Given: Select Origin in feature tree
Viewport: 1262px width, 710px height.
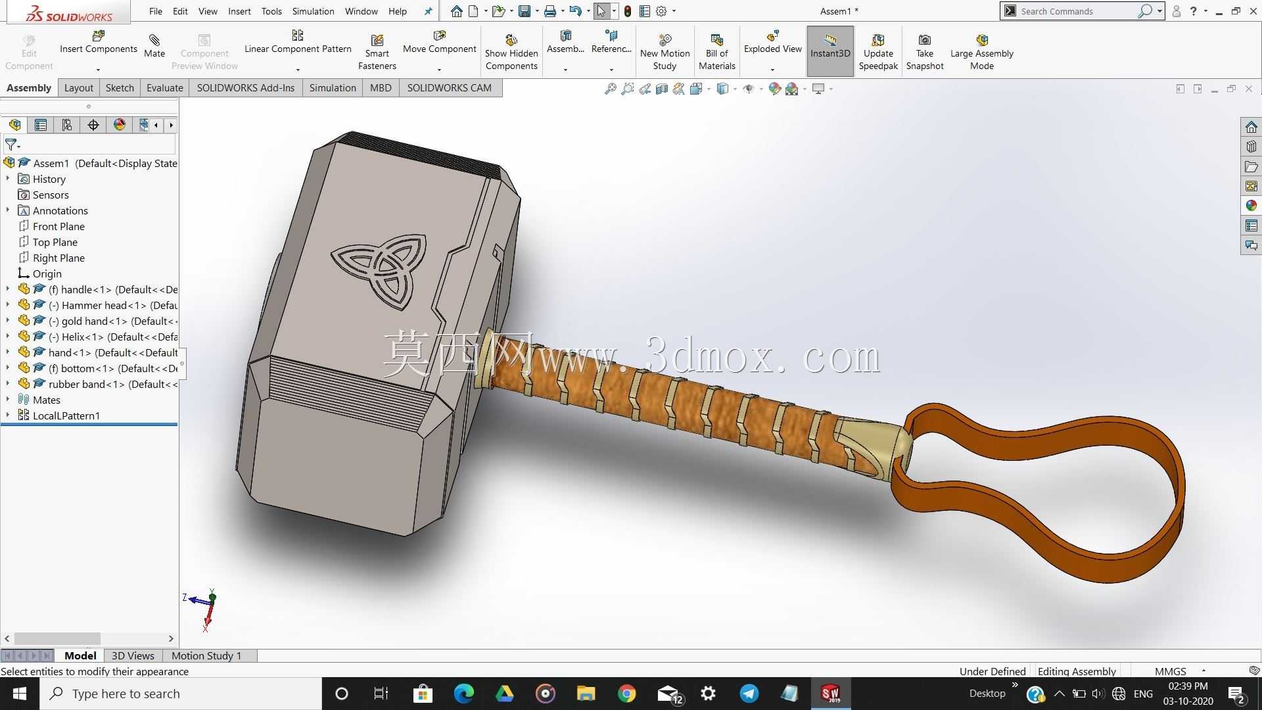Looking at the screenshot, I should (x=47, y=273).
